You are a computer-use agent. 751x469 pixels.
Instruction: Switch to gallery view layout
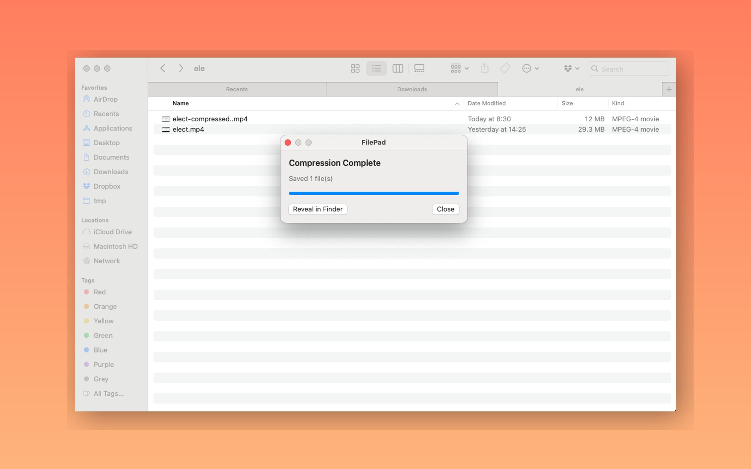419,68
